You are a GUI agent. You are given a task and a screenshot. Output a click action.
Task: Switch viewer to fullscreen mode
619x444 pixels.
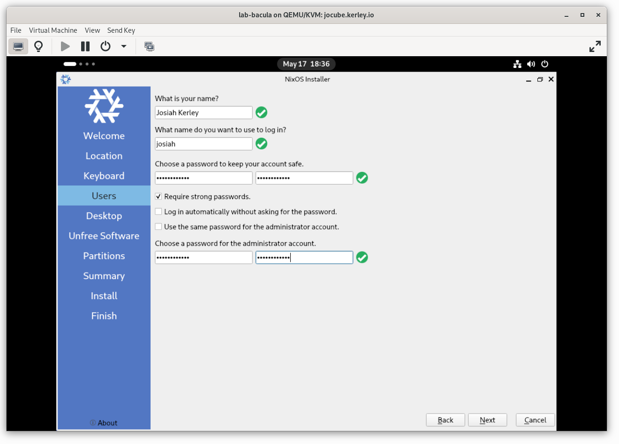coord(595,46)
